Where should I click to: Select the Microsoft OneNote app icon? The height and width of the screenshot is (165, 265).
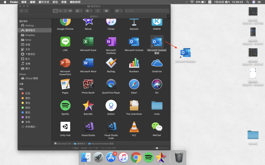(111, 42)
